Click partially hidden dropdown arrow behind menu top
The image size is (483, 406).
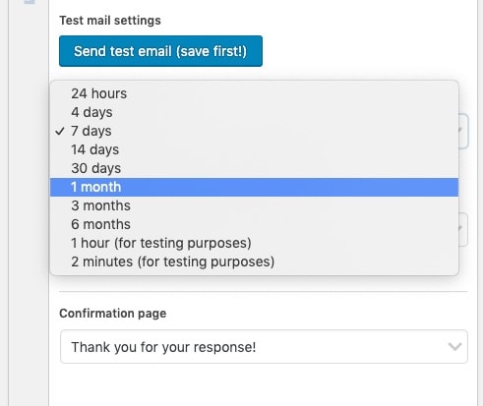462,131
